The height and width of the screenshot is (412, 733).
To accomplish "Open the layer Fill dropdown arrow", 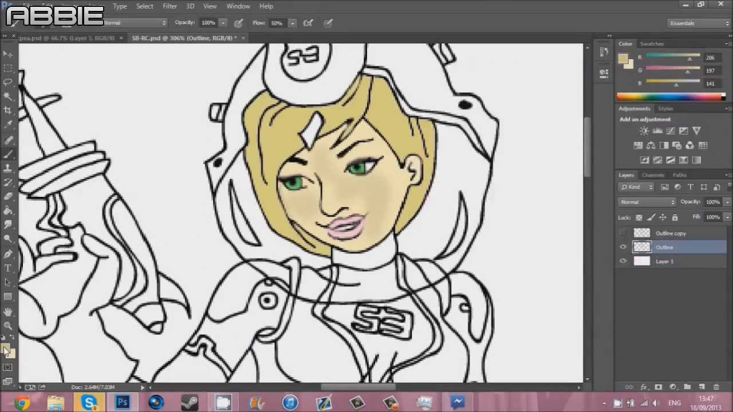I will click(x=727, y=217).
